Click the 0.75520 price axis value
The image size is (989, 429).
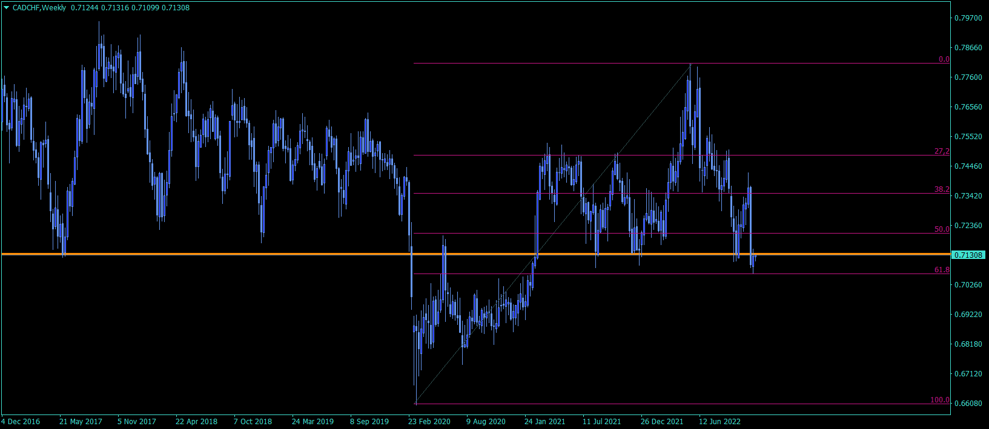click(968, 137)
